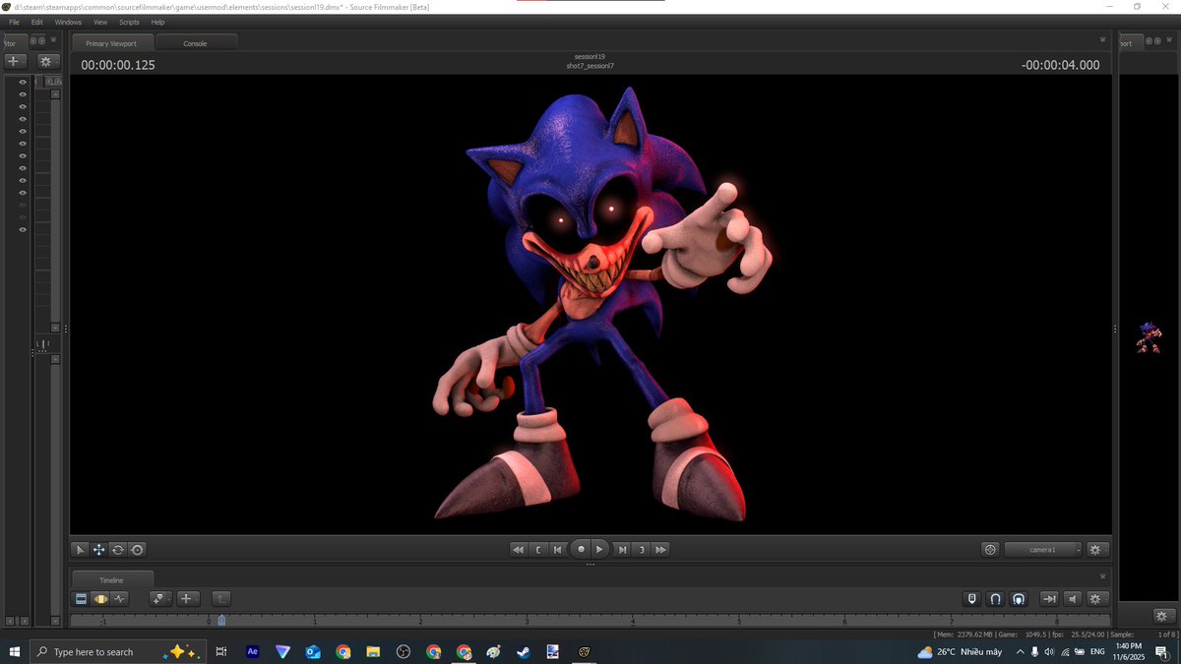The width and height of the screenshot is (1181, 664).
Task: Close the viewport panel with its X
Action: pyautogui.click(x=1102, y=40)
